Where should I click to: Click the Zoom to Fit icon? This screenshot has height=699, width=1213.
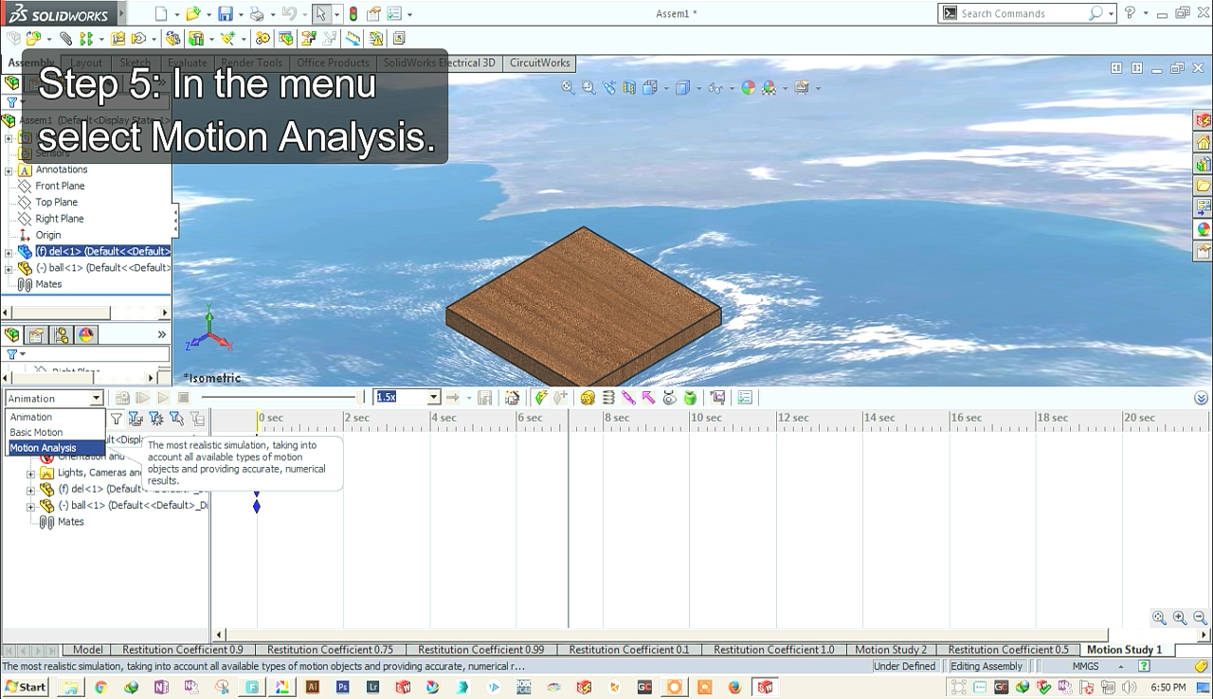click(568, 87)
